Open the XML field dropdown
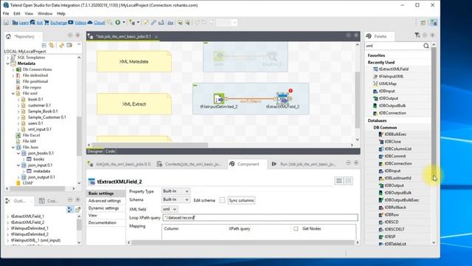 coord(170,209)
